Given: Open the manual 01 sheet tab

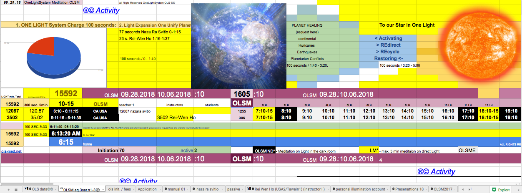Looking at the screenshot, I should 176,189.
